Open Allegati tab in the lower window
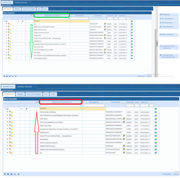Screen dimensions: 180x178 pyautogui.click(x=20, y=94)
